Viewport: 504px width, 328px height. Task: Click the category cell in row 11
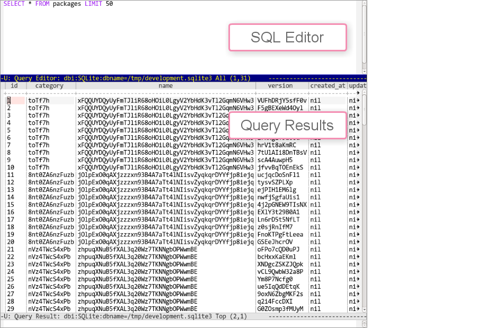coord(51,175)
